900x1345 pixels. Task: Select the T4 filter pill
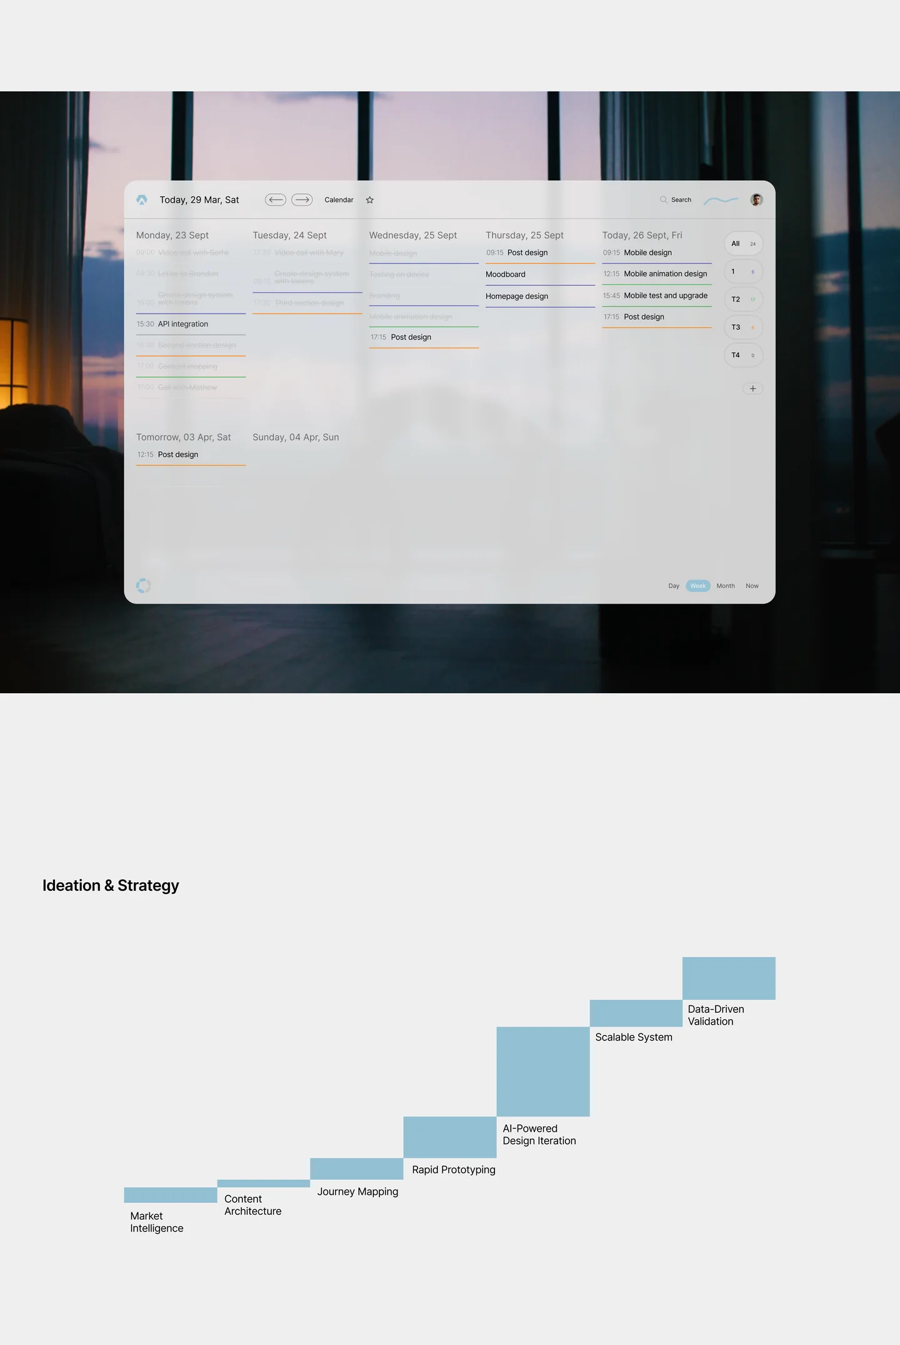click(744, 355)
